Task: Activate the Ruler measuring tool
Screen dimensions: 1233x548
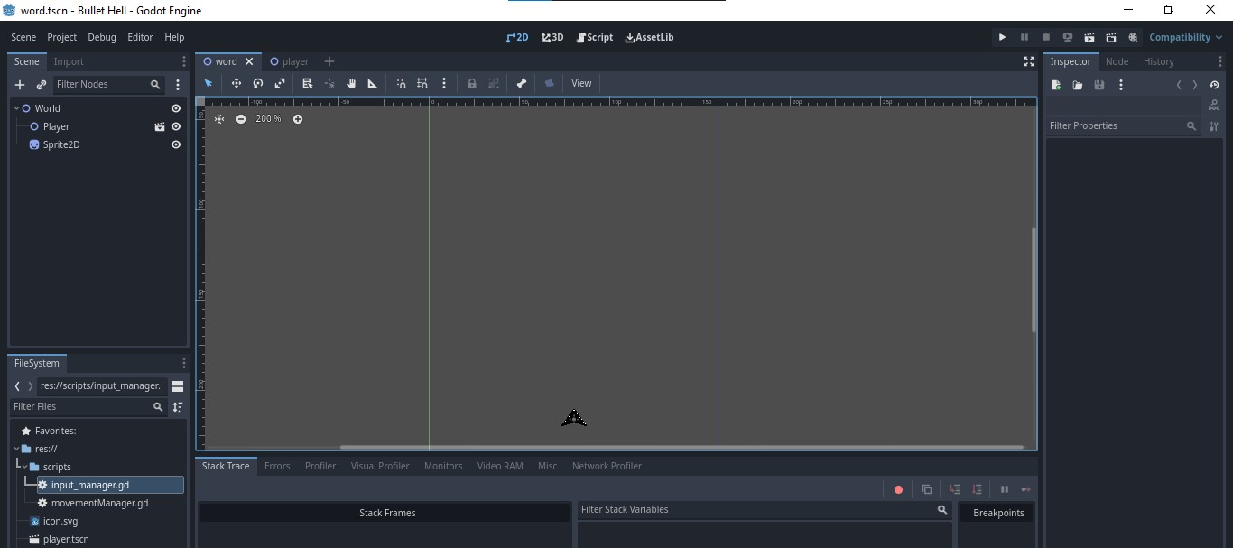Action: pyautogui.click(x=372, y=83)
